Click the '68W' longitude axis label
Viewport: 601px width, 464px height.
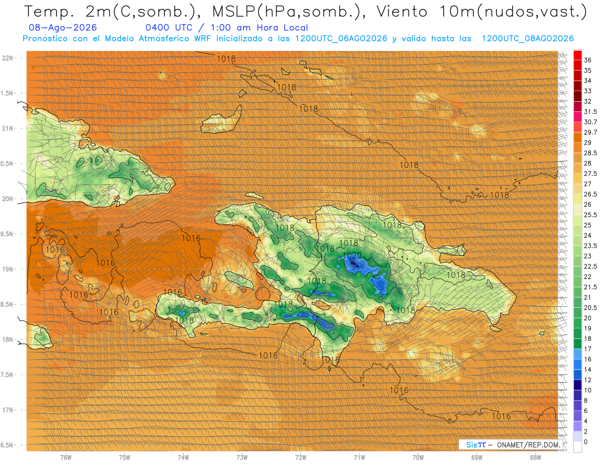[x=535, y=457]
